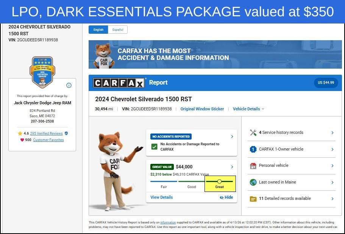Expand the No Accidents Reported chevron
345x234 pixels.
coord(232,137)
